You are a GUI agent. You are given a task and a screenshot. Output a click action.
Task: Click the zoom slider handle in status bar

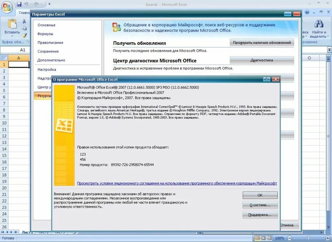308,238
